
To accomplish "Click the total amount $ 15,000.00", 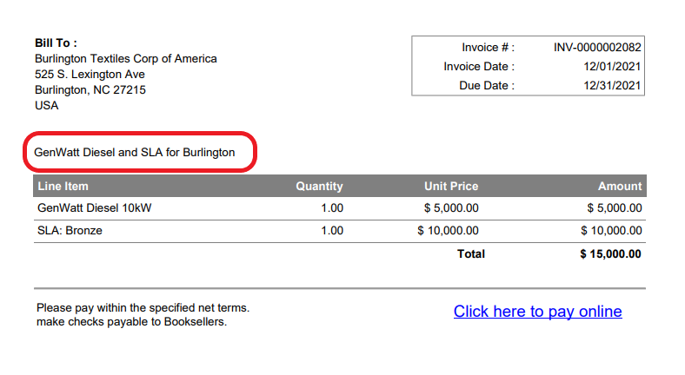I will [x=610, y=253].
